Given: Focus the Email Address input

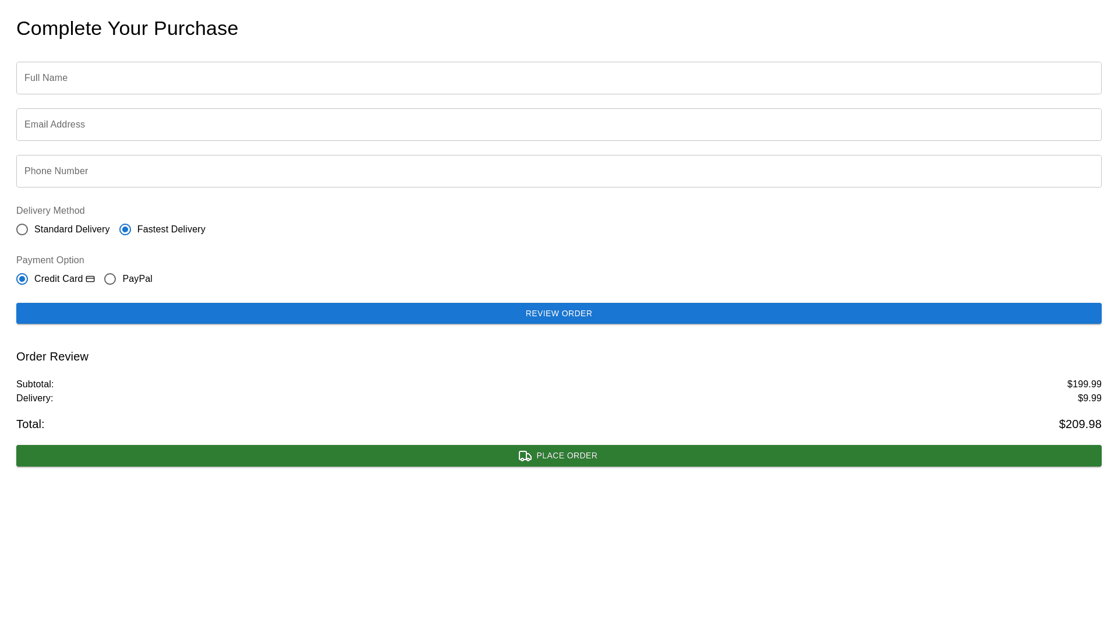Looking at the screenshot, I should click(x=558, y=125).
